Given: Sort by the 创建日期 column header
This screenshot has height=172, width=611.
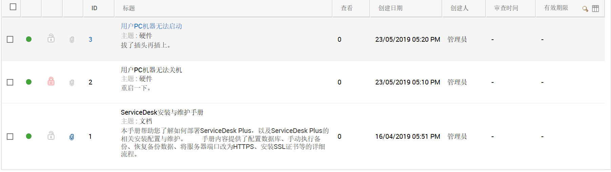Looking at the screenshot, I should (390, 8).
